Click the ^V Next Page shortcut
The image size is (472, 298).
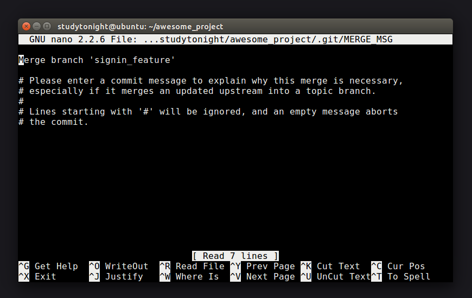pos(263,277)
